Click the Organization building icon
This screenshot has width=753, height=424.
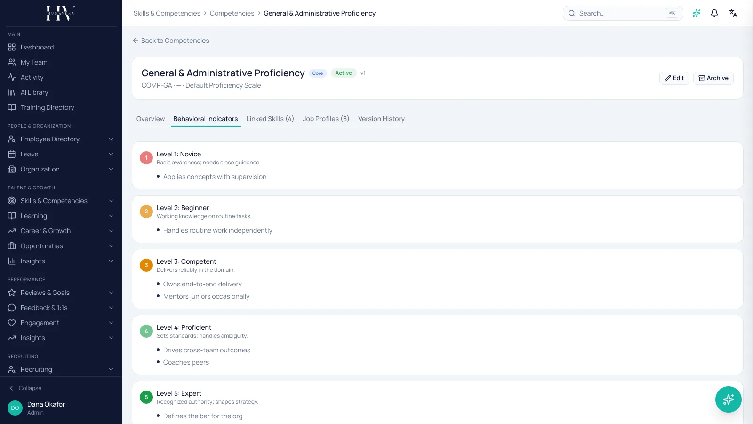point(12,169)
